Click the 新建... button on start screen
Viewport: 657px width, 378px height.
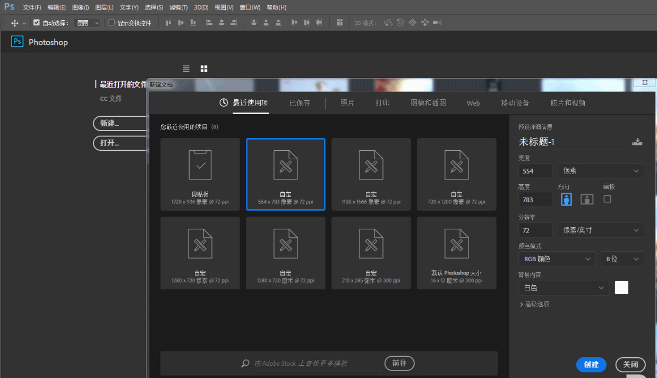tap(120, 123)
